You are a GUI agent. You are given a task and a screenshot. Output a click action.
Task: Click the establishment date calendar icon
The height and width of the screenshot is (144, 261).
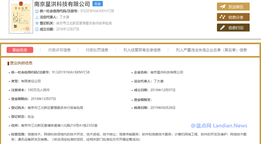(37, 29)
